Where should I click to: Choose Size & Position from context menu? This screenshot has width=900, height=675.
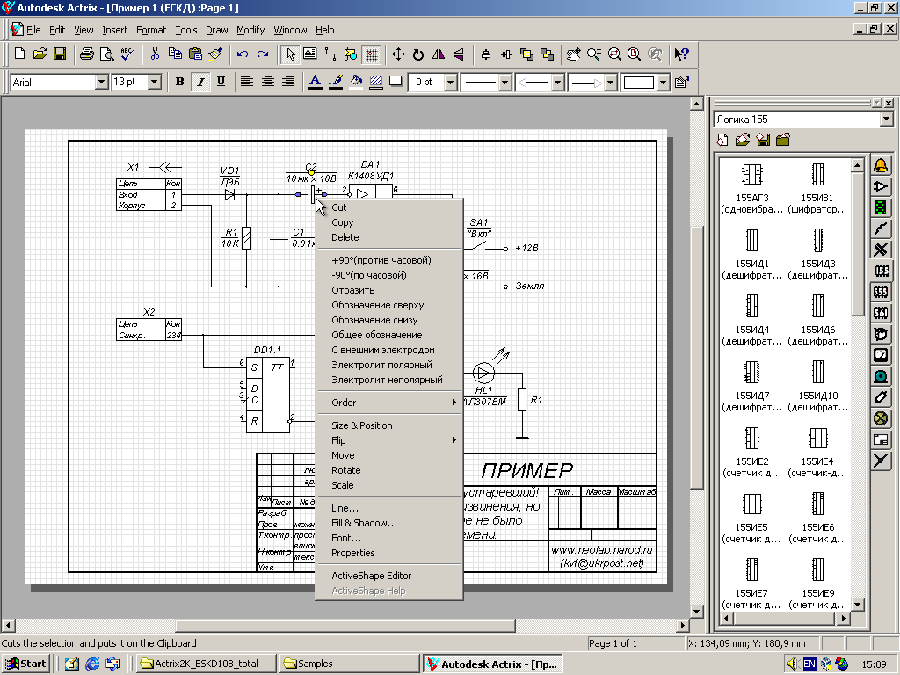click(362, 425)
